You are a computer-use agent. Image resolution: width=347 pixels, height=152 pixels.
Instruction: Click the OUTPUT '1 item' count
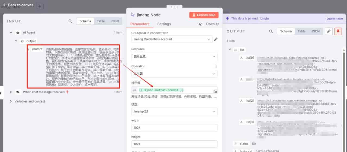coord(231,41)
